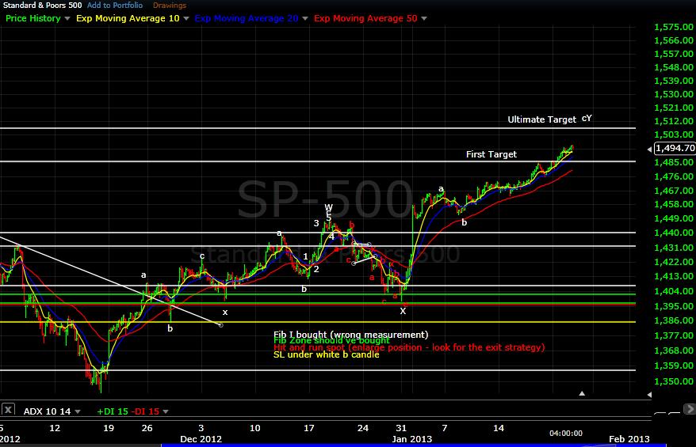
Task: Click the blue time range scrollbar at bottom
Action: pos(413,445)
